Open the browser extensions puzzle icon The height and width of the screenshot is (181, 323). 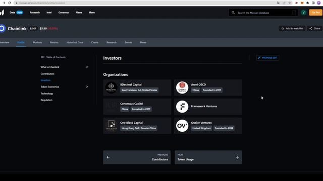[x=307, y=3]
